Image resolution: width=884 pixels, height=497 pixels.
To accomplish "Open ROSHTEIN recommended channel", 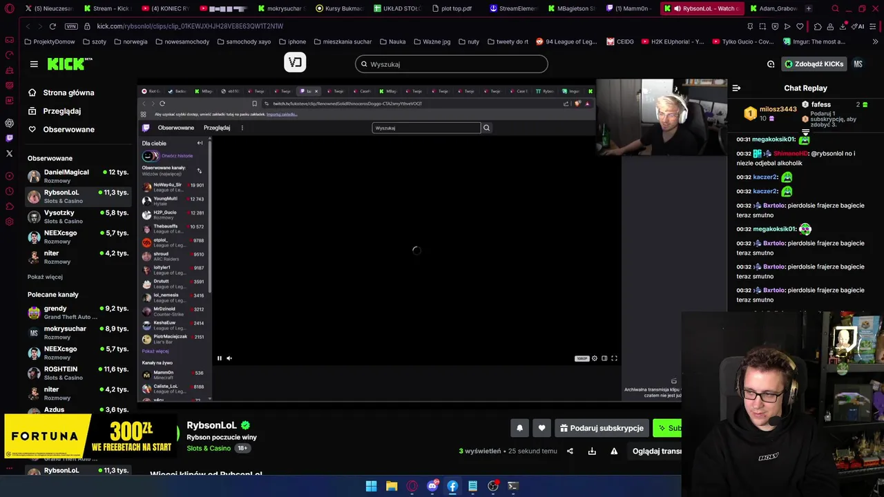I will (x=78, y=373).
